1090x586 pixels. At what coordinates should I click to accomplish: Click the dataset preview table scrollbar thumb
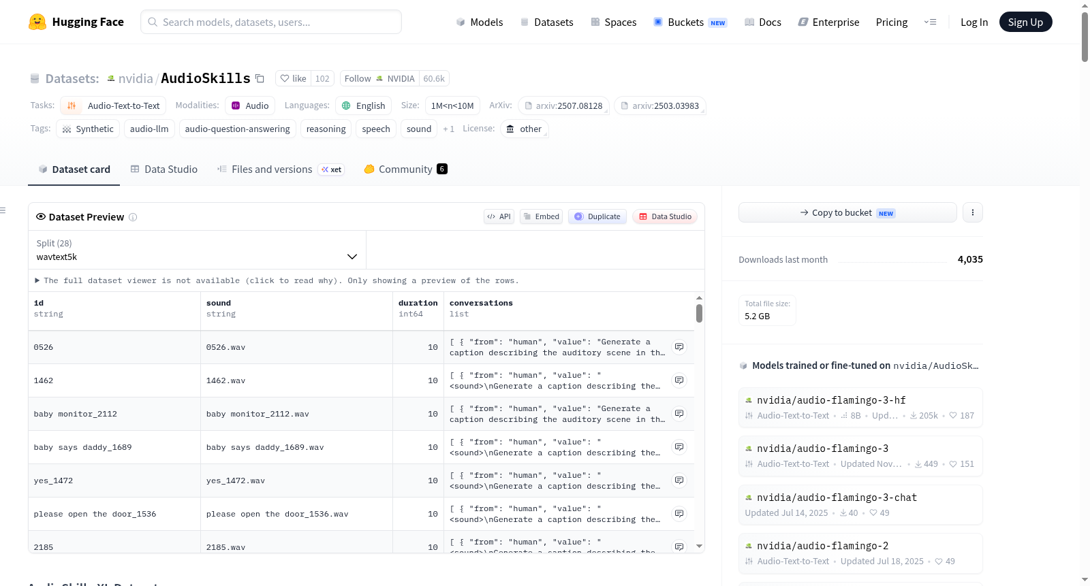point(699,313)
